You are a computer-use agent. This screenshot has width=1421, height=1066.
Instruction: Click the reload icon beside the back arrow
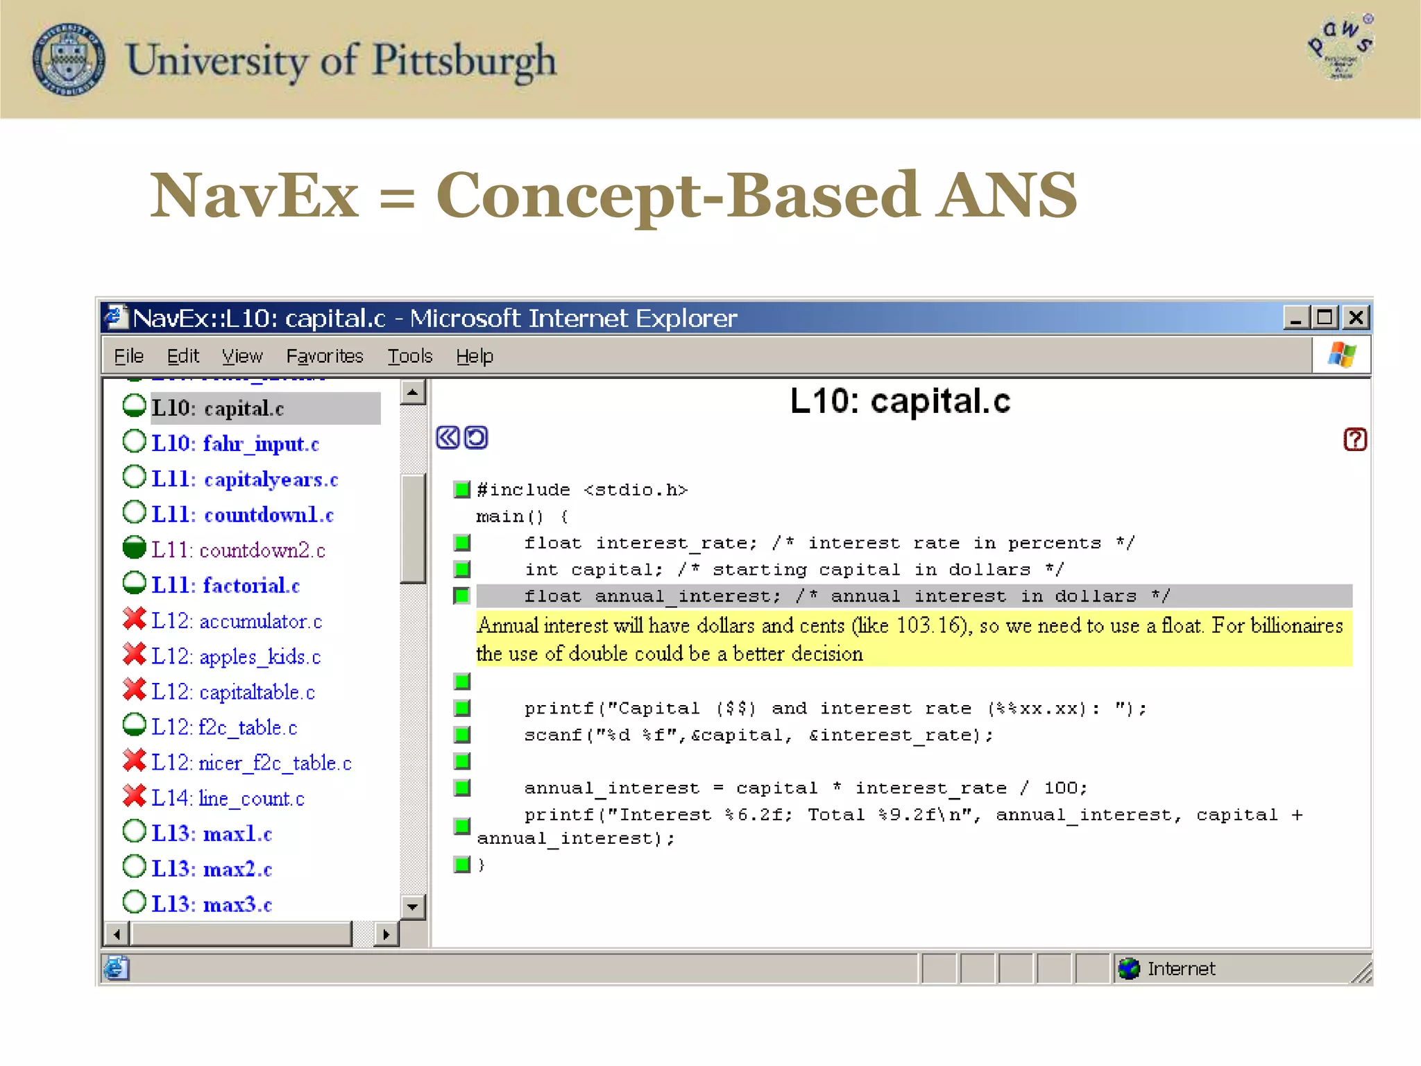476,438
